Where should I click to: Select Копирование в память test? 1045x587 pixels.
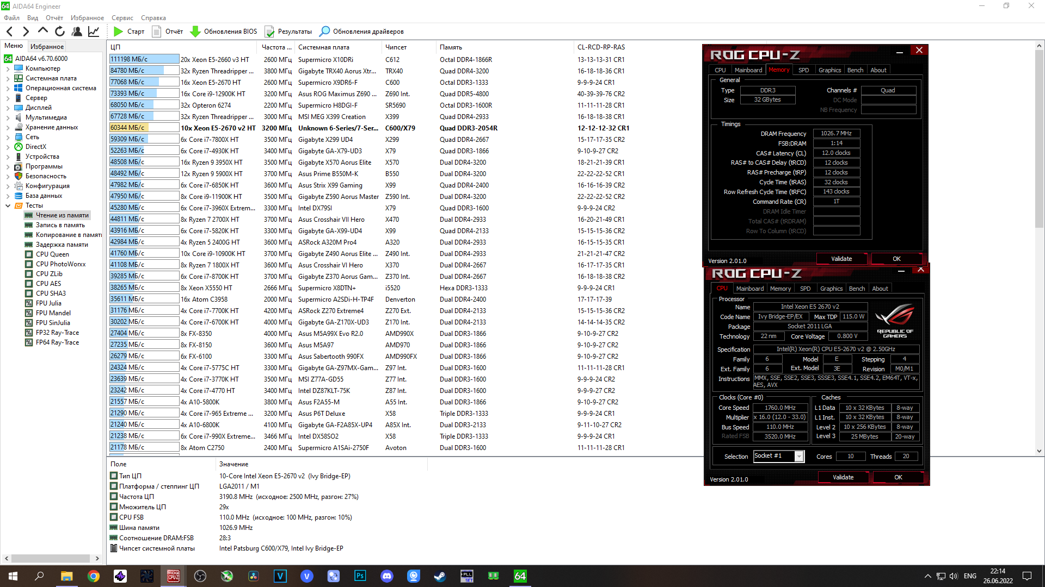pos(63,235)
